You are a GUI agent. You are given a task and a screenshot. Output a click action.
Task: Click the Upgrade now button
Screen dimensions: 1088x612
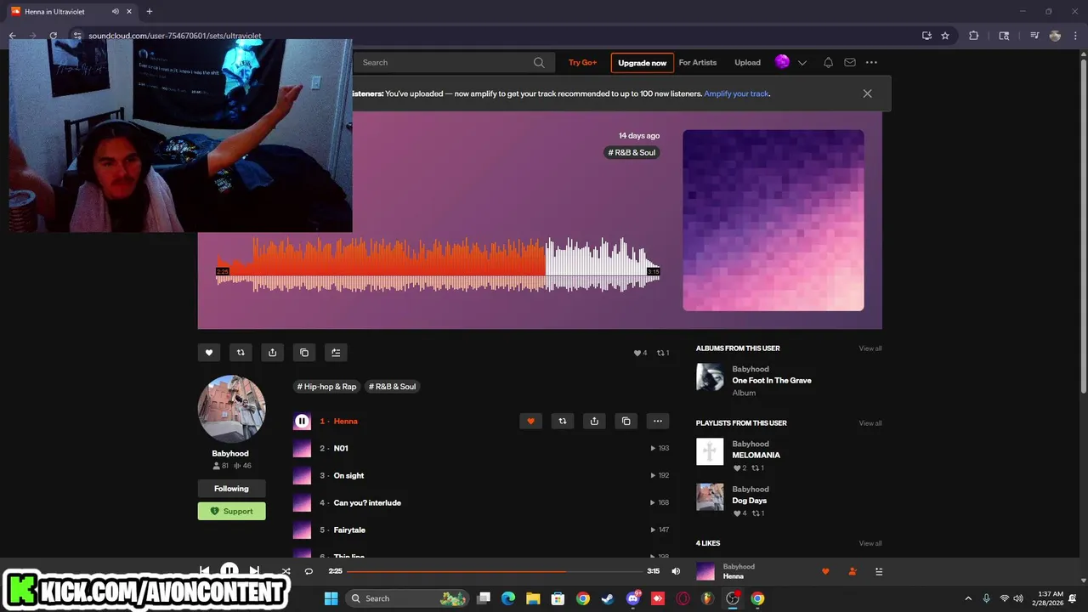642,62
